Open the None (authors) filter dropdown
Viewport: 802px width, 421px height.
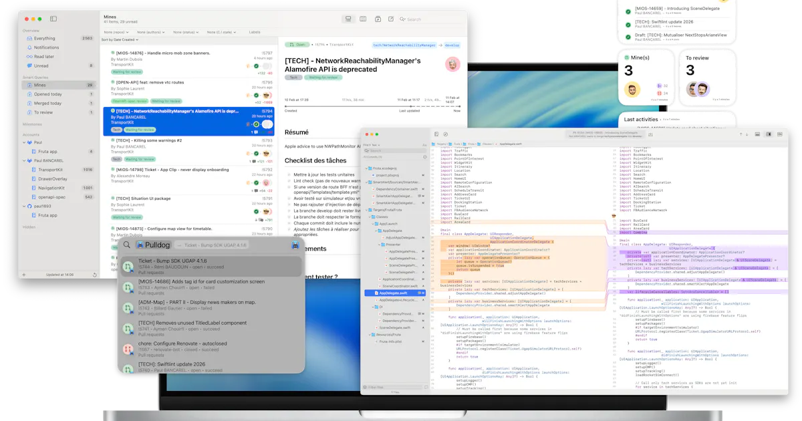(x=152, y=32)
